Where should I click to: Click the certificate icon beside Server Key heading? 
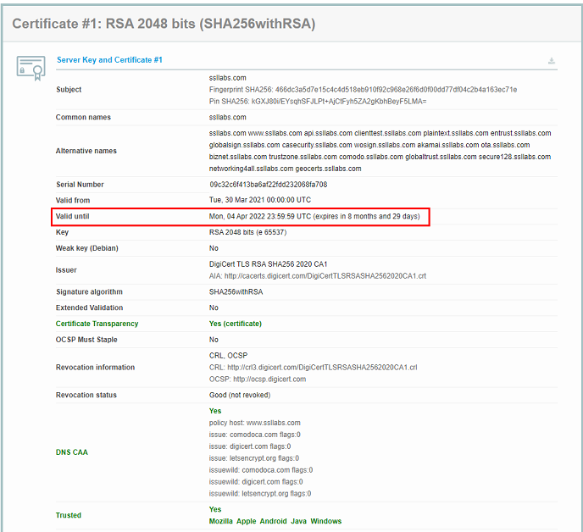pyautogui.click(x=31, y=69)
